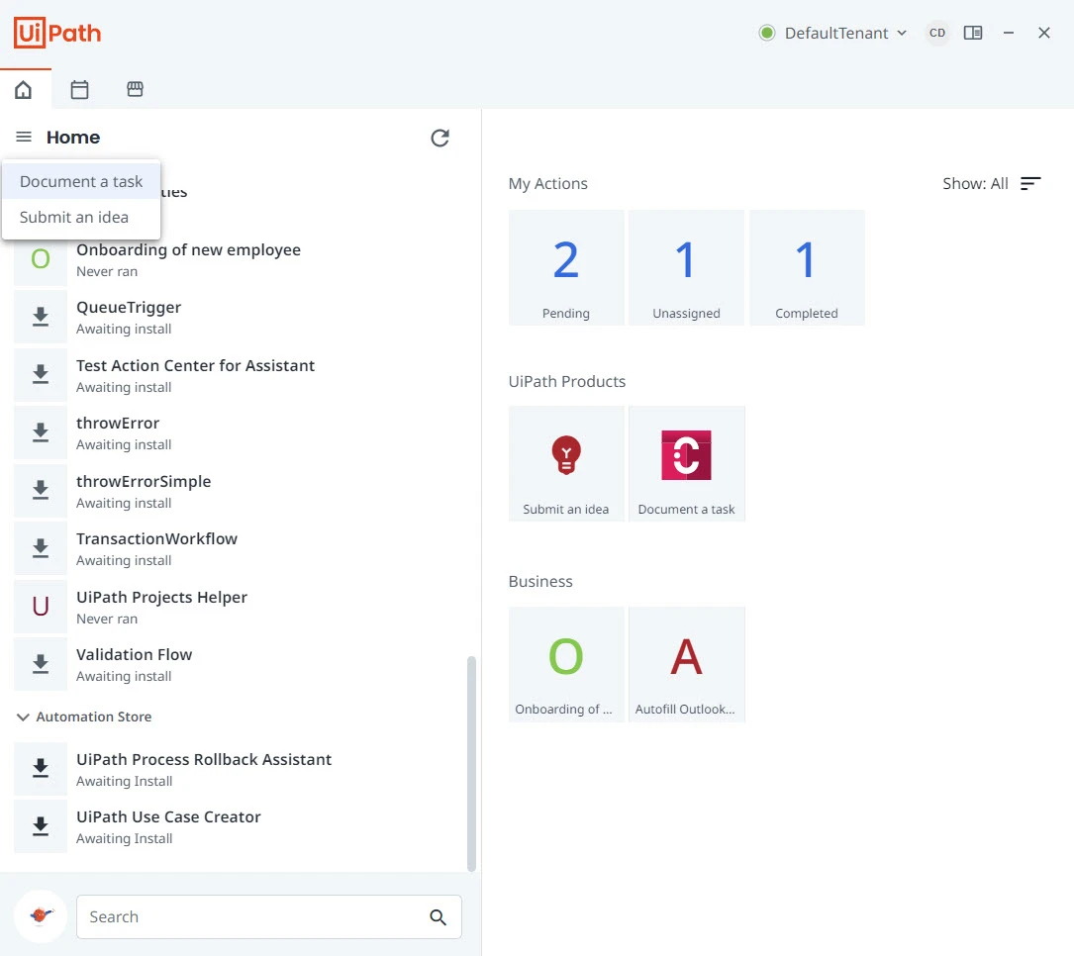Image resolution: width=1074 pixels, height=956 pixels.
Task: Click the search magnifier icon
Action: [438, 917]
